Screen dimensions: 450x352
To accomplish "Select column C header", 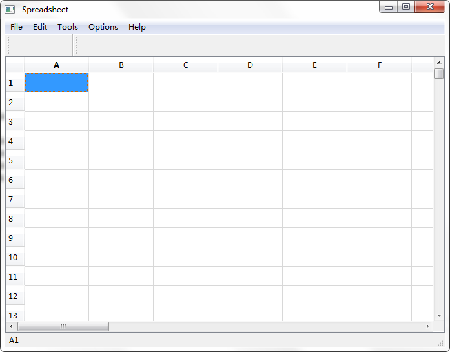I will point(186,65).
